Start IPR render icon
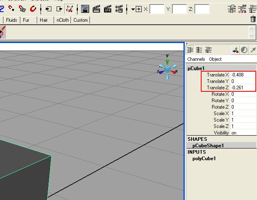This screenshot has width=257, height=200. tap(108, 9)
